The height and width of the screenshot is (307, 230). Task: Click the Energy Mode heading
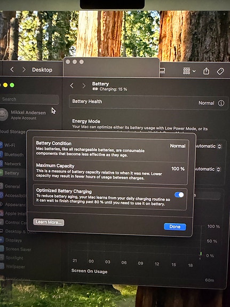tap(86, 121)
